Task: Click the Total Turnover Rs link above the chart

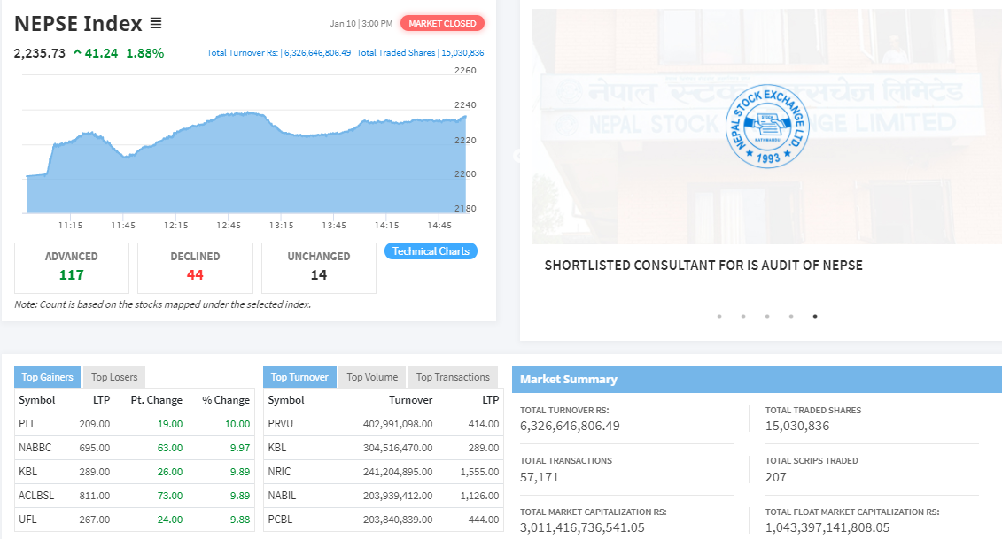Action: [278, 53]
